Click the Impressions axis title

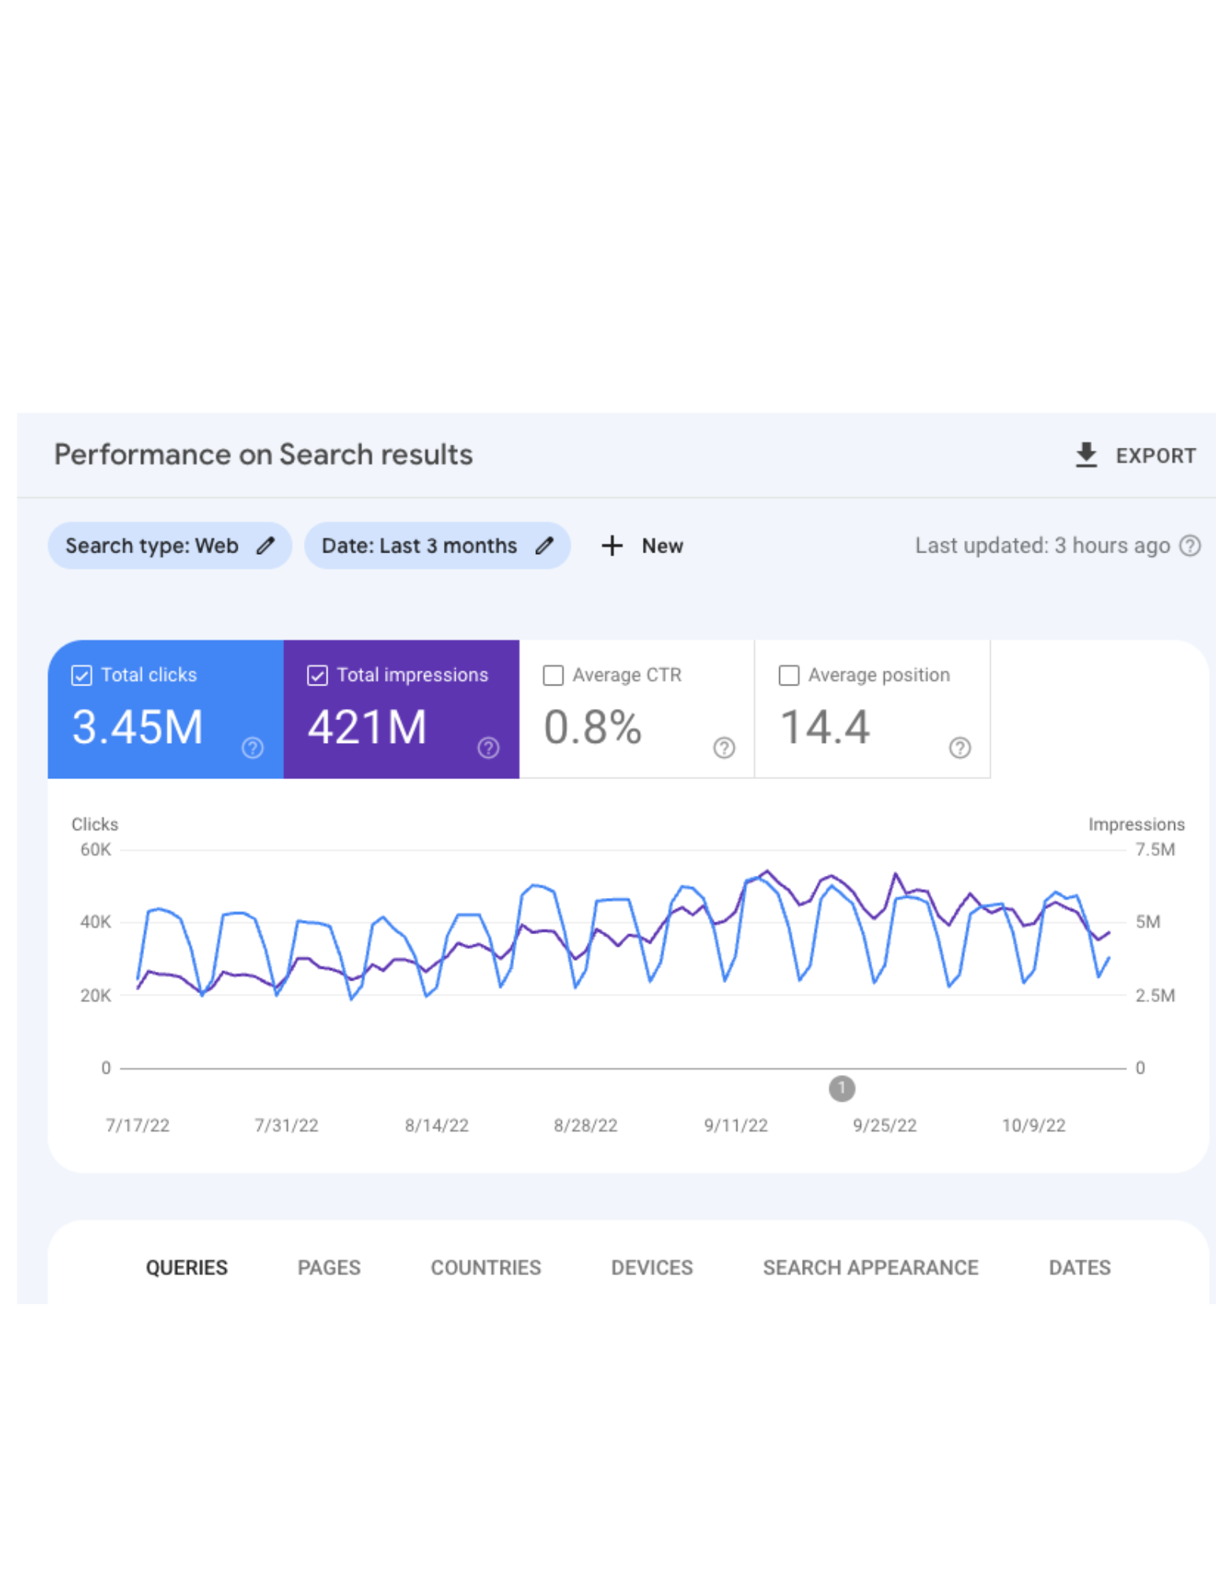pos(1136,824)
